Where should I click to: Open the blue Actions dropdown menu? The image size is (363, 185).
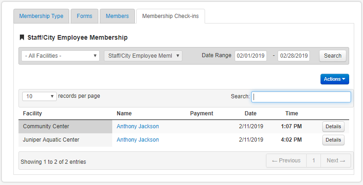pyautogui.click(x=334, y=79)
